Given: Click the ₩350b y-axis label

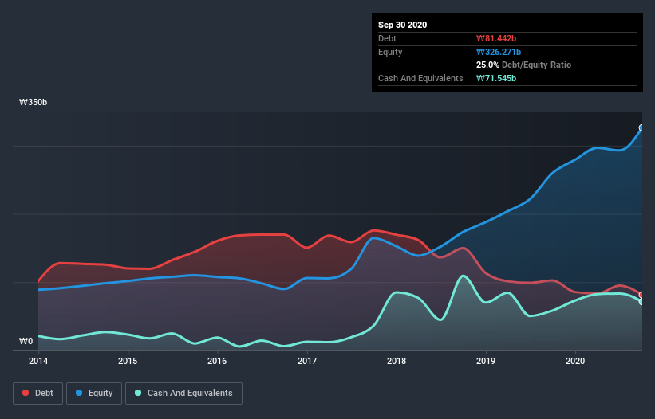Looking at the screenshot, I should point(33,102).
